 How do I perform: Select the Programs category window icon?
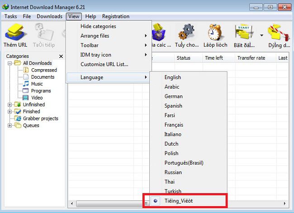coord(25,91)
